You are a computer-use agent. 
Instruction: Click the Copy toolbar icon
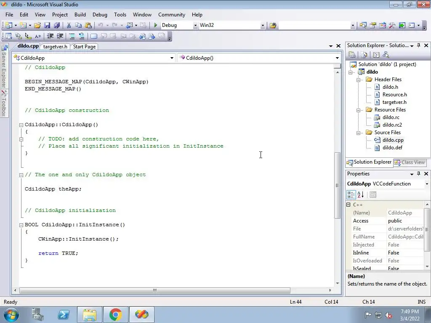[79, 25]
